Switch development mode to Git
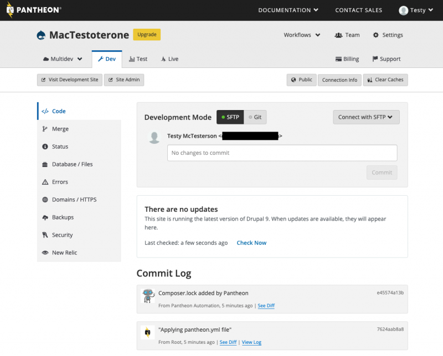Image resolution: width=443 pixels, height=356 pixels. pyautogui.click(x=255, y=117)
